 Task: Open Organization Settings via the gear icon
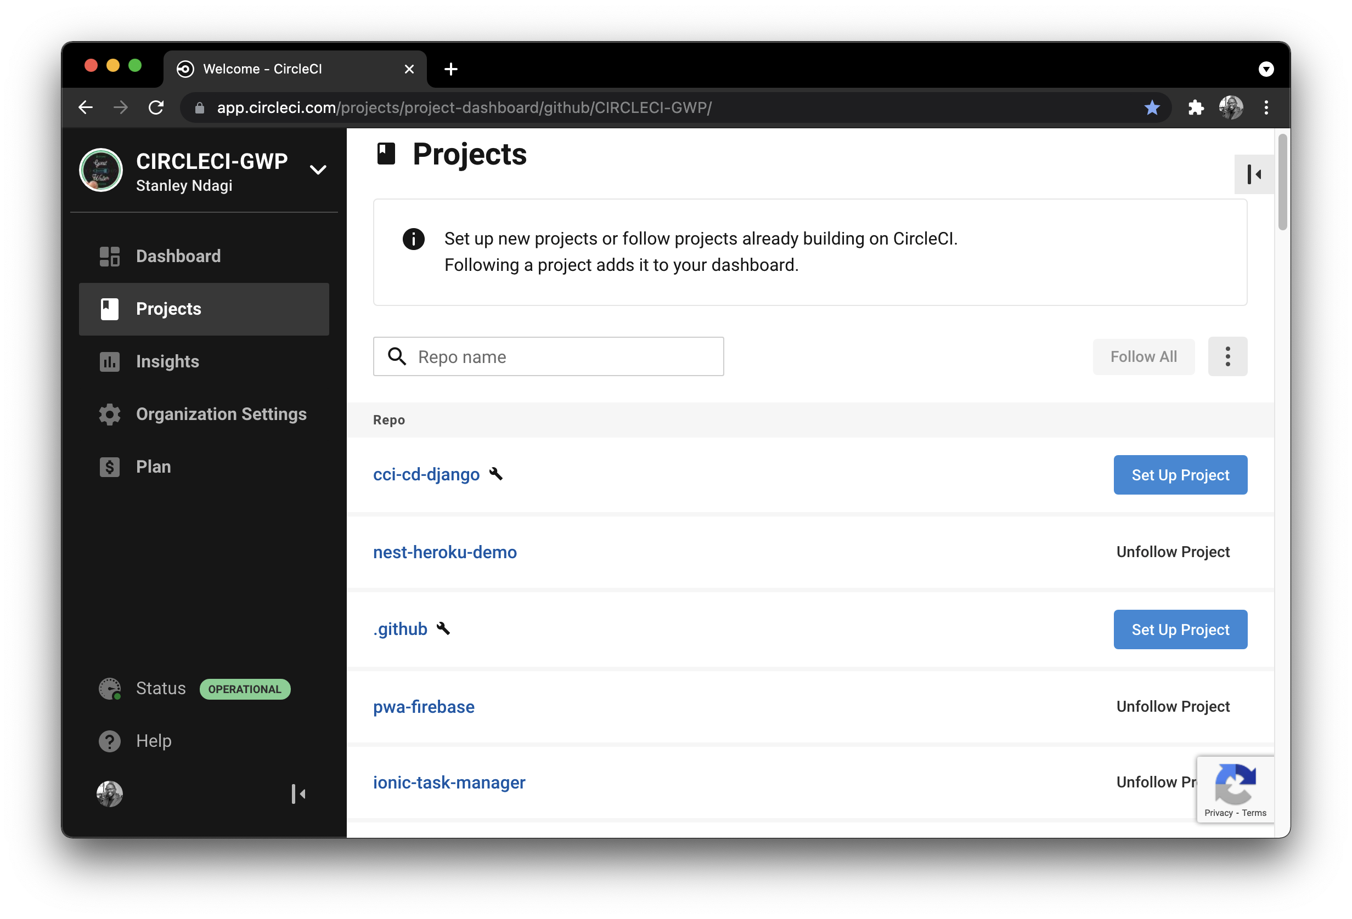click(110, 414)
